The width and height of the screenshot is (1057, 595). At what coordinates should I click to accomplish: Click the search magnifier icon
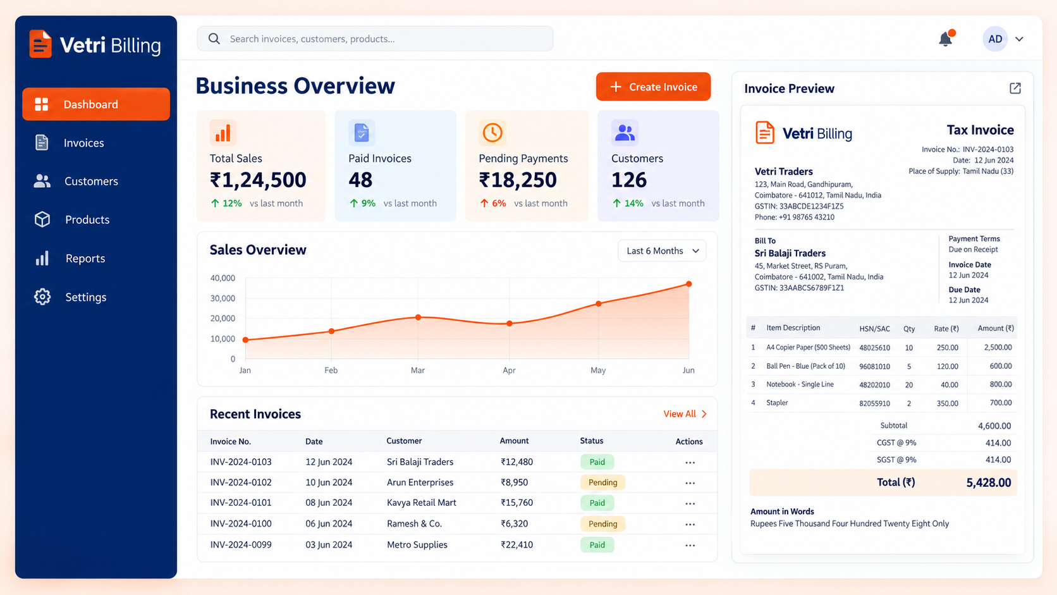214,39
